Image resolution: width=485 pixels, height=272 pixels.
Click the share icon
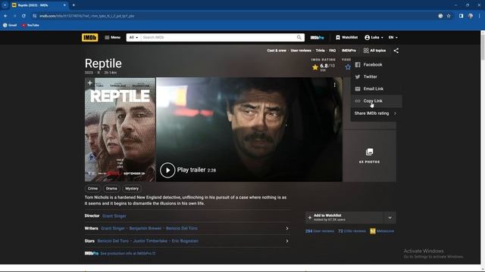tap(396, 51)
